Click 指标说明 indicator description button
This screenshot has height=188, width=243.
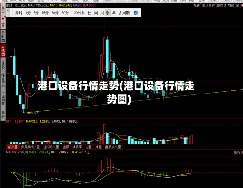[x=238, y=152]
